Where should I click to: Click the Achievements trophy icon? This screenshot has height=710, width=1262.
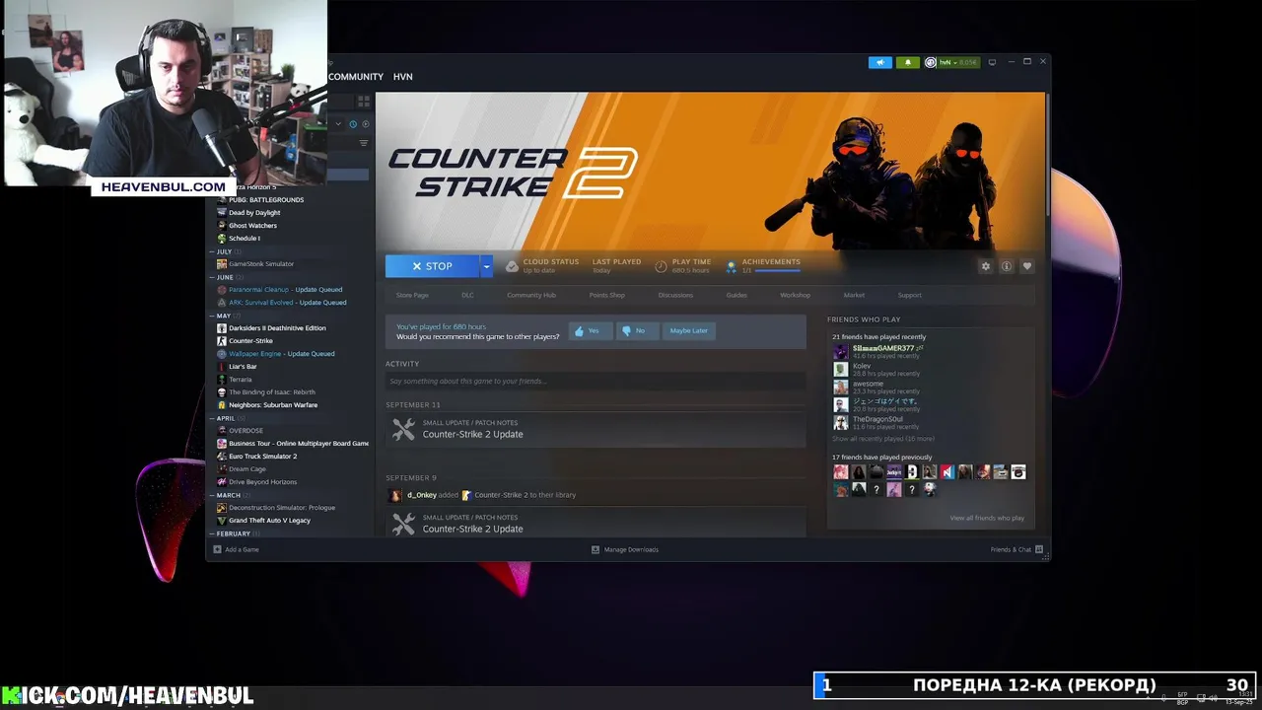(x=732, y=266)
